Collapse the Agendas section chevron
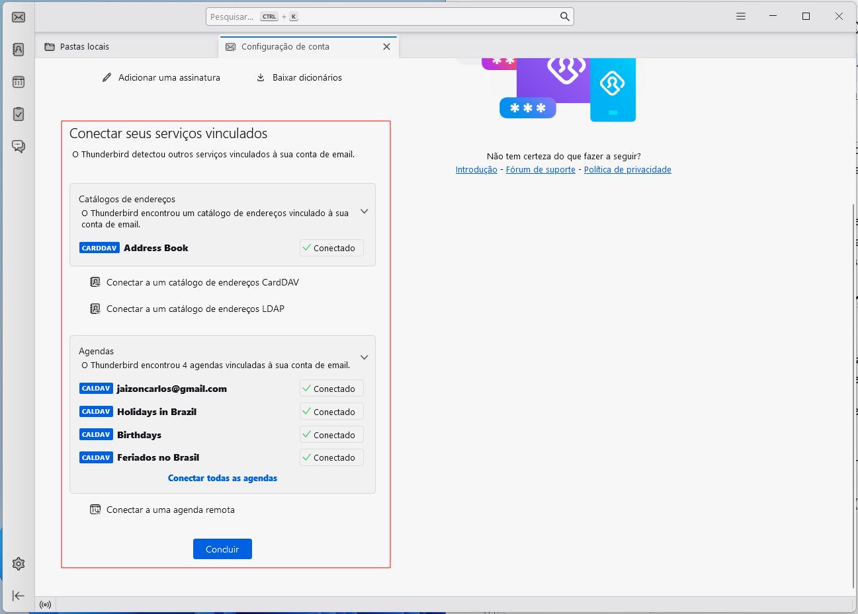 coord(364,358)
